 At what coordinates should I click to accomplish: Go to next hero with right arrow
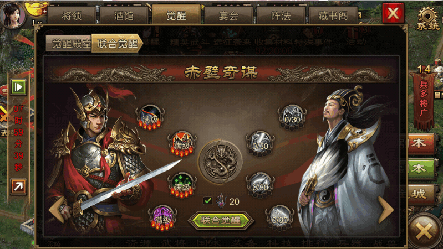pos(385,210)
